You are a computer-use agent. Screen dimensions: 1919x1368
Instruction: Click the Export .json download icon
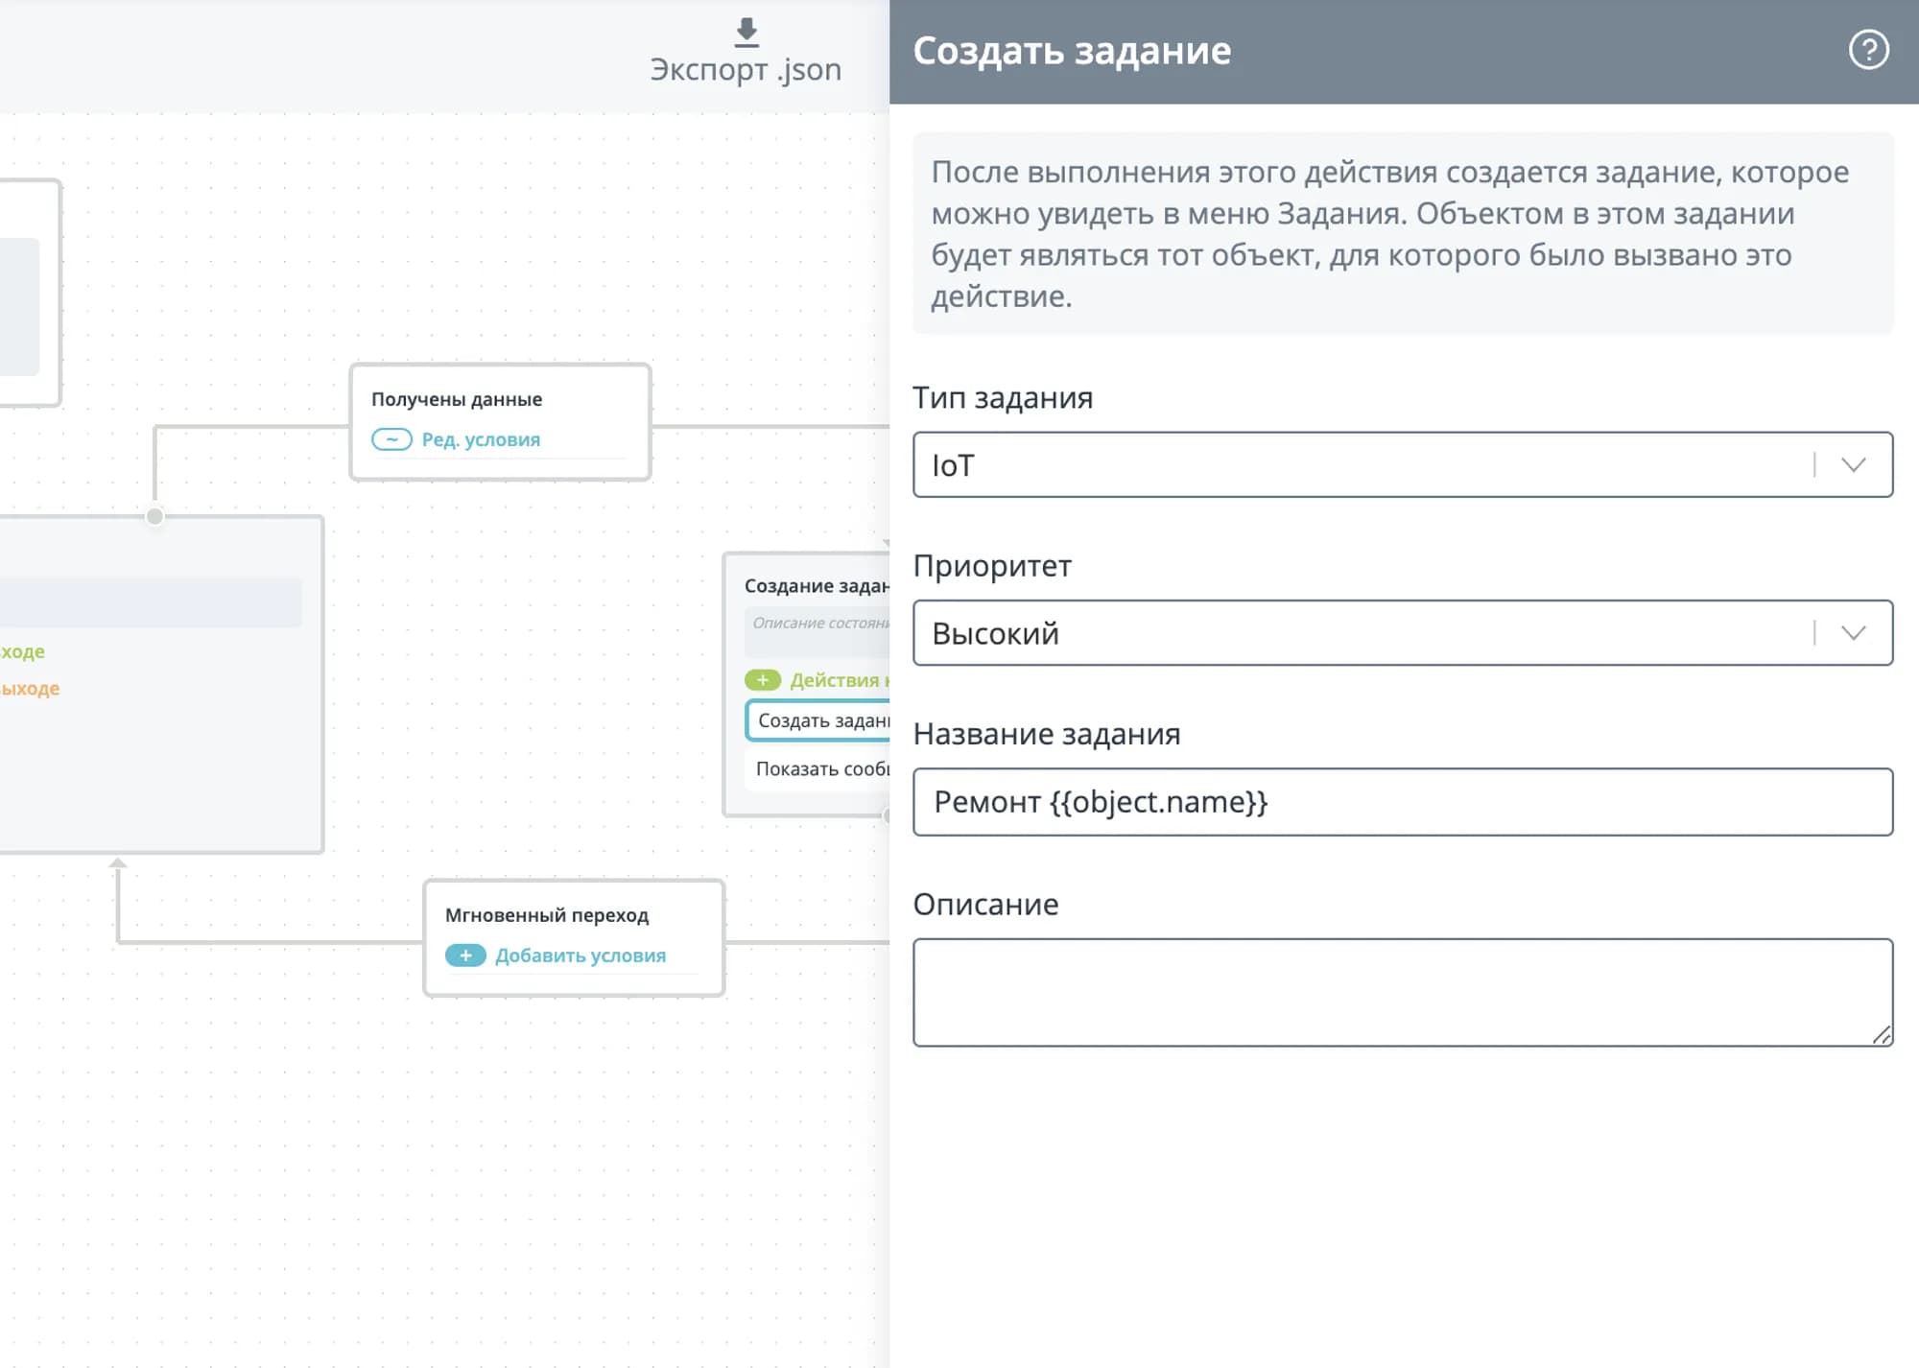(x=746, y=33)
